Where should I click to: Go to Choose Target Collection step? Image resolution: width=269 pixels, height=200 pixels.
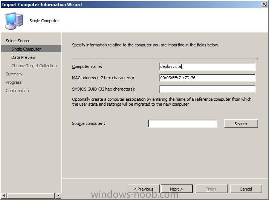click(x=34, y=66)
